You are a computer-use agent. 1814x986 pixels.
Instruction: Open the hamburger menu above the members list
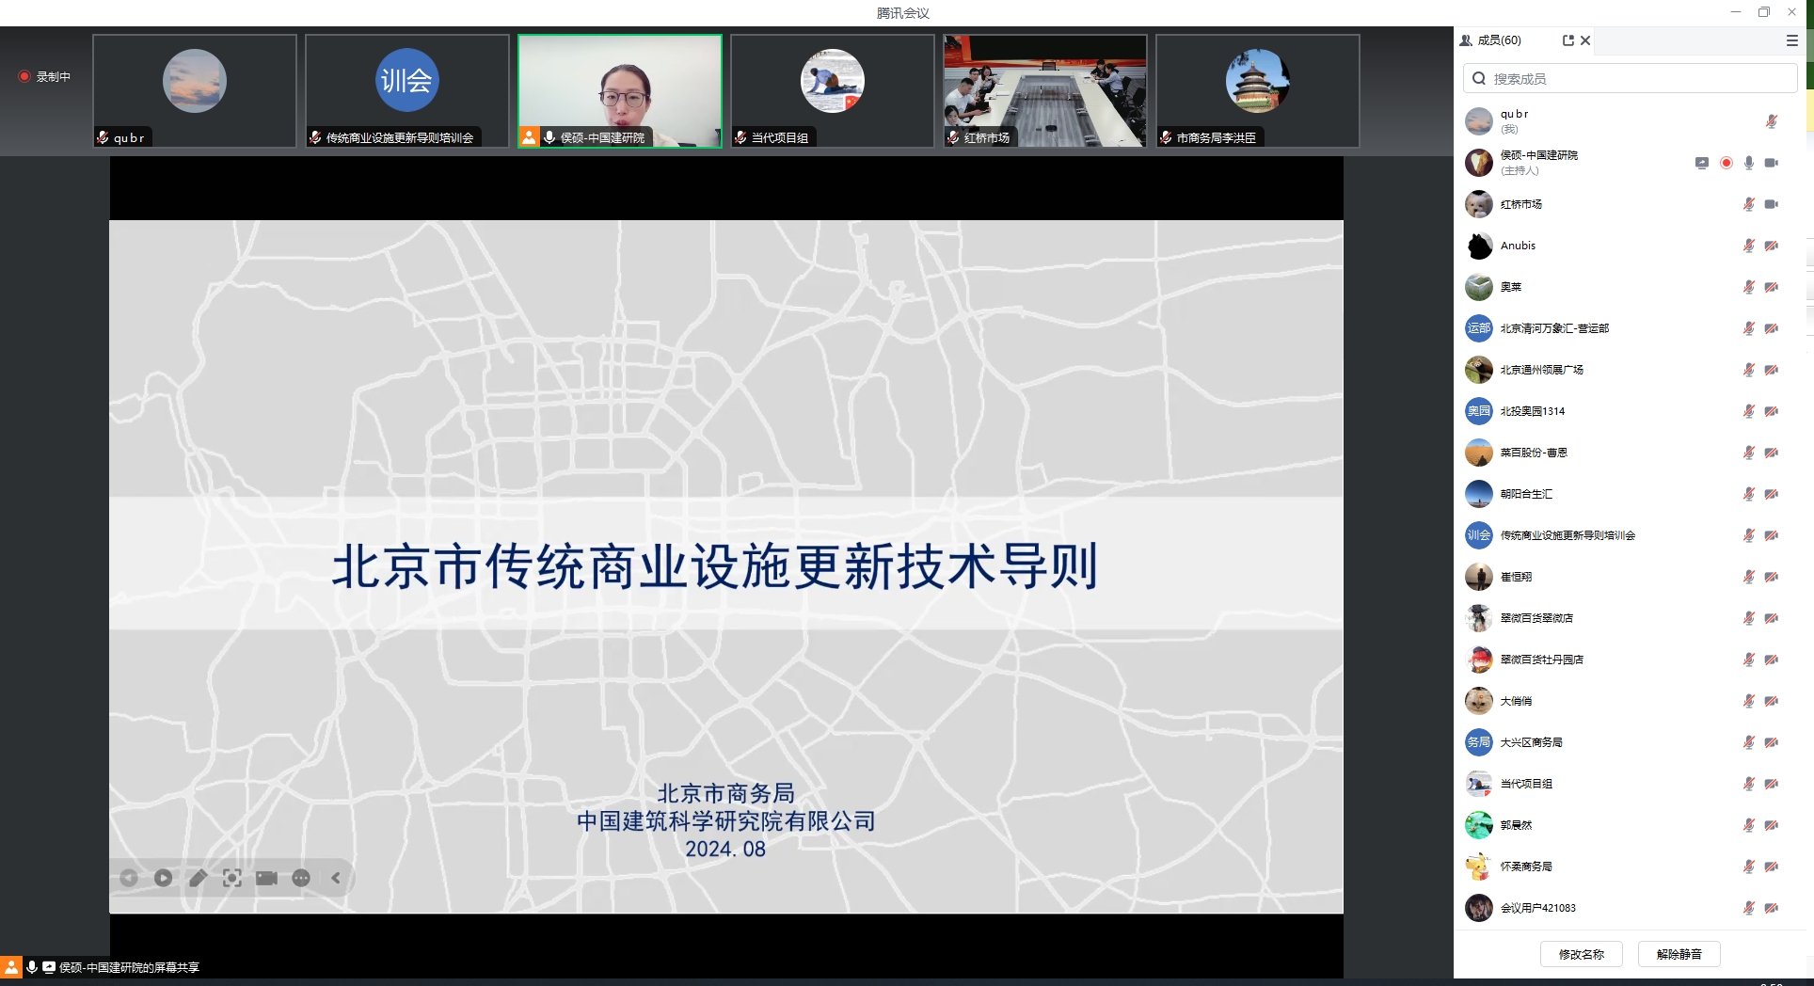pyautogui.click(x=1791, y=40)
